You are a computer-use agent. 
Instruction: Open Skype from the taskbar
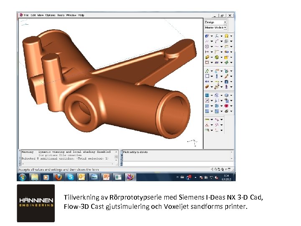coord(70,177)
